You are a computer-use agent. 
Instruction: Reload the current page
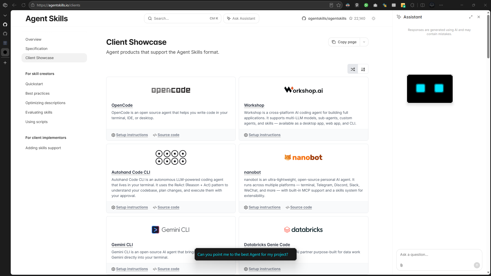24,5
